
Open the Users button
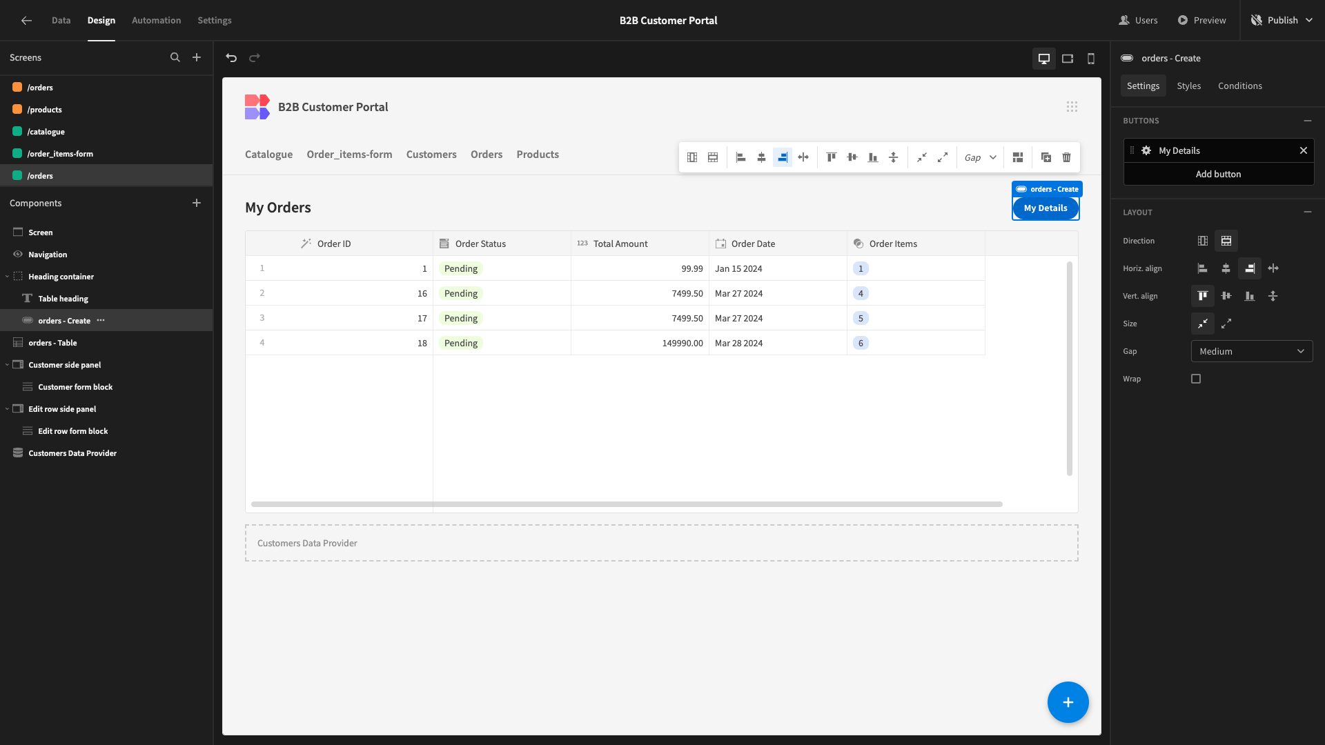click(x=1138, y=21)
